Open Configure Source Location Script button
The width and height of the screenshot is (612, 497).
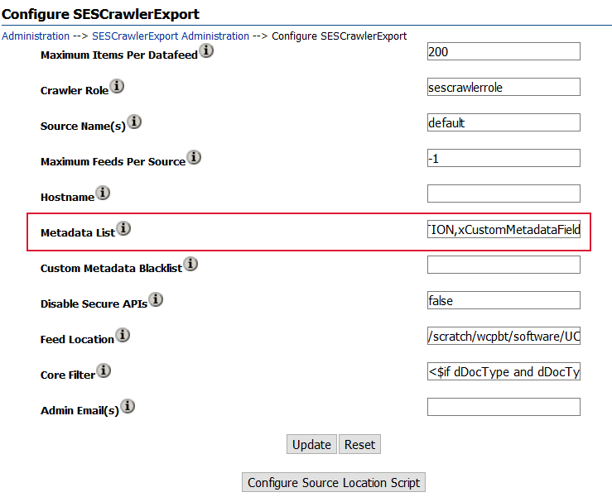[x=333, y=483]
